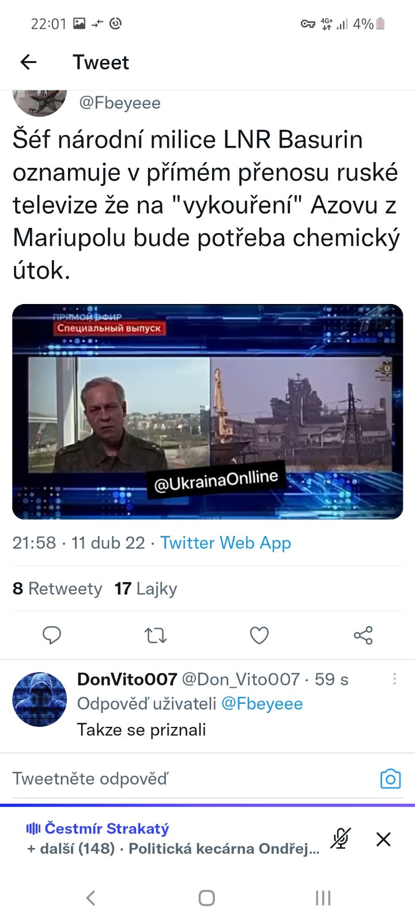The image size is (415, 923).
Task: Open three-dot menu on DonVito007 reply
Action: pyautogui.click(x=394, y=679)
